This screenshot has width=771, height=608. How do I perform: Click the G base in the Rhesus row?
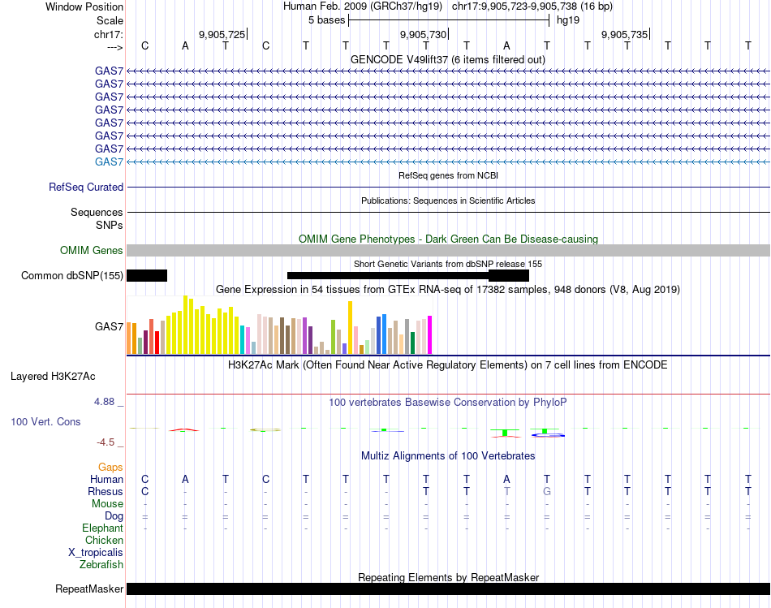pyautogui.click(x=547, y=491)
